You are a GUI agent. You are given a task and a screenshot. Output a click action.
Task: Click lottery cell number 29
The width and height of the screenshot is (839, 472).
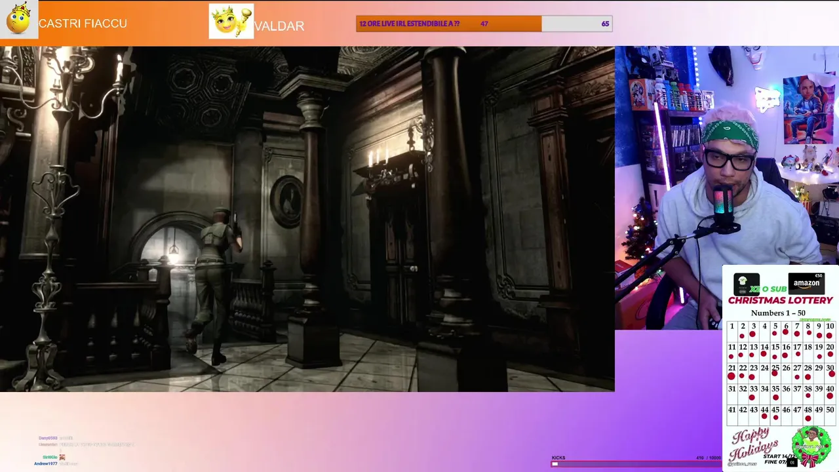click(x=819, y=373)
